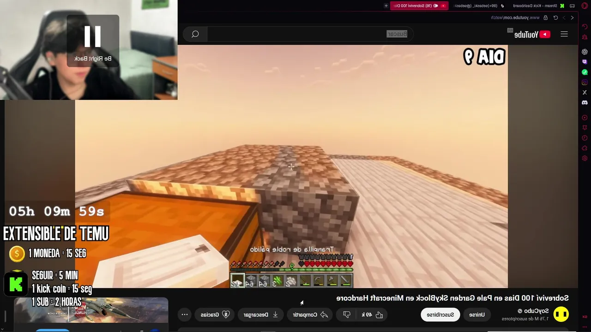Screen dimensions: 591x332
Task: Open WhatsApp in the Opera sidebar
Action: 585,72
